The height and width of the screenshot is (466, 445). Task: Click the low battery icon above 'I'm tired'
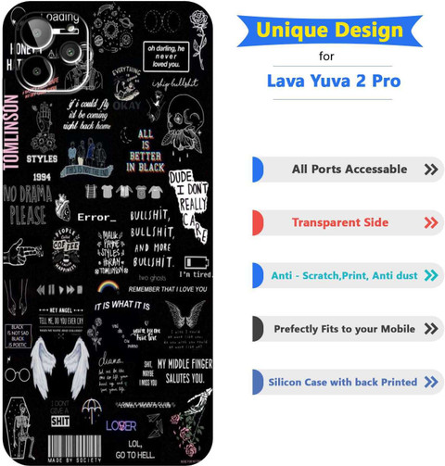tap(197, 263)
